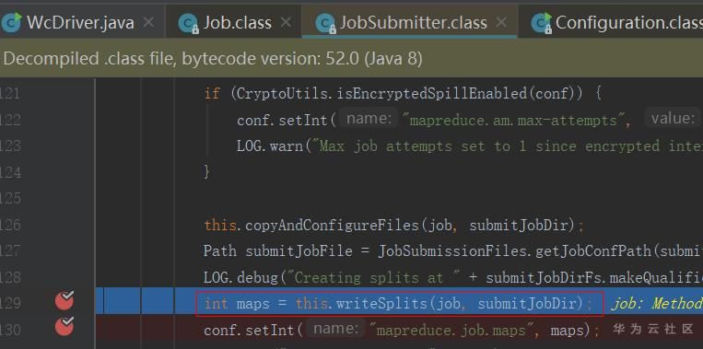The width and height of the screenshot is (703, 349).
Task: Click the name: parameter hint on line 130
Action: coord(334,329)
